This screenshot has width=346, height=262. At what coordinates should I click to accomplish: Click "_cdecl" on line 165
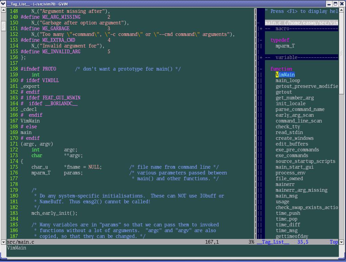click(x=29, y=110)
